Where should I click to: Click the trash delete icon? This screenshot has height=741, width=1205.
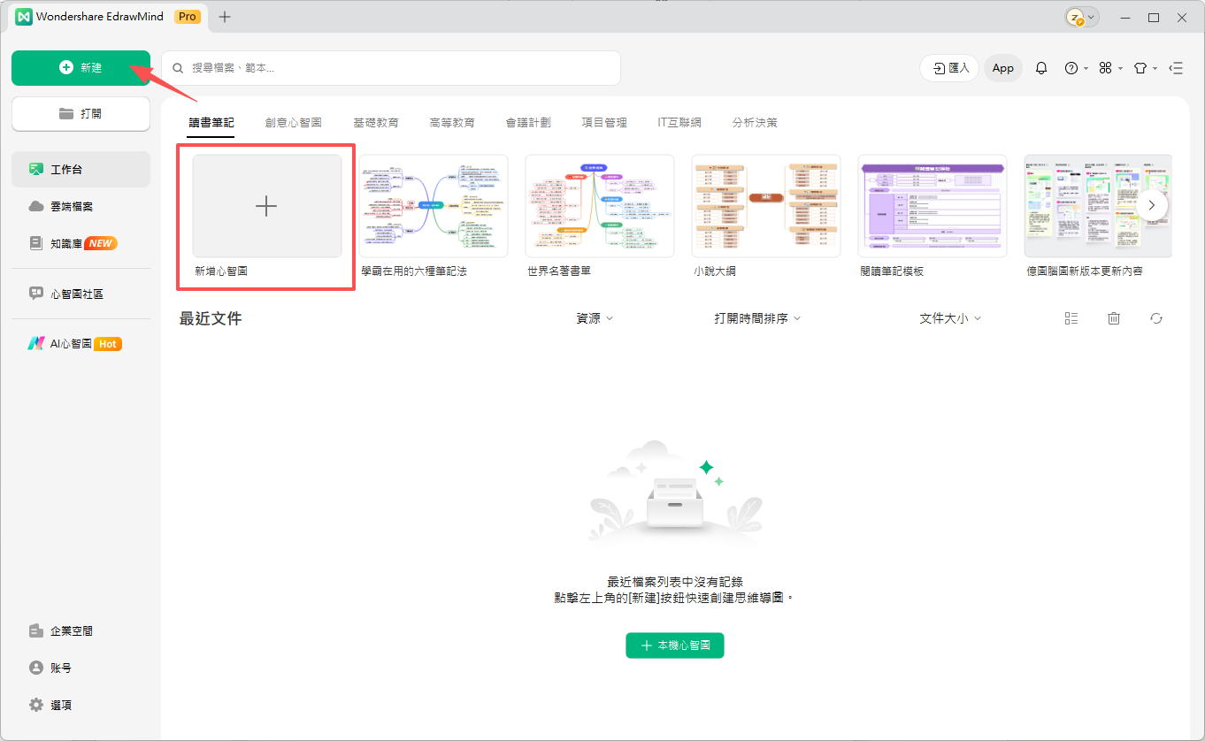click(x=1114, y=318)
